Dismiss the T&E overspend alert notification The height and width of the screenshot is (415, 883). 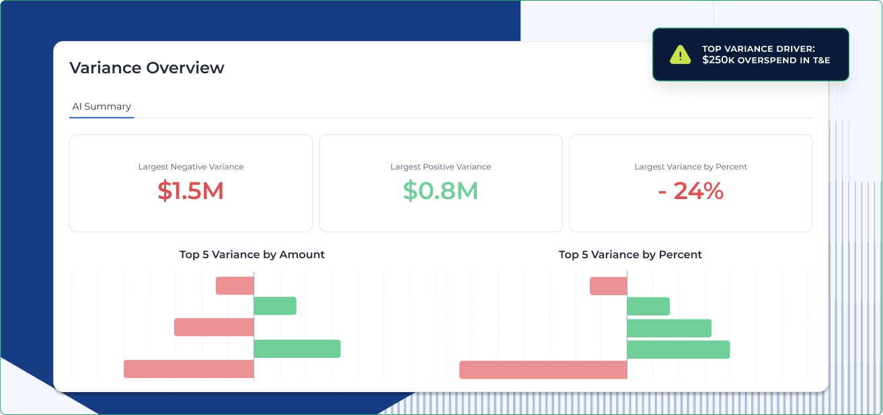point(751,54)
